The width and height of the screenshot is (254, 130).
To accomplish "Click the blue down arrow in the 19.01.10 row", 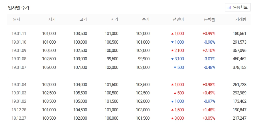I will click(172, 42).
